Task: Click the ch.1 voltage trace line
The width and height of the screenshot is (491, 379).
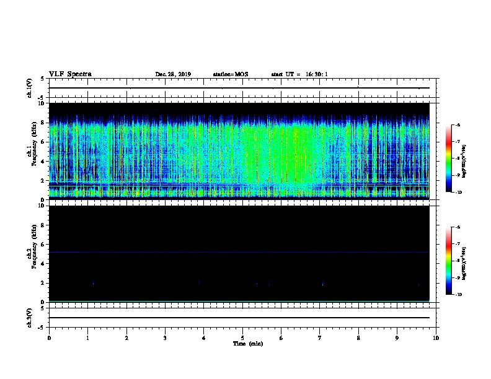Action: (x=239, y=88)
